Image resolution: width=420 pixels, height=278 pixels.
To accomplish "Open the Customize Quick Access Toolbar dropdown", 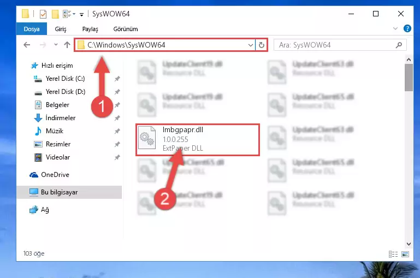I will 81,14.
